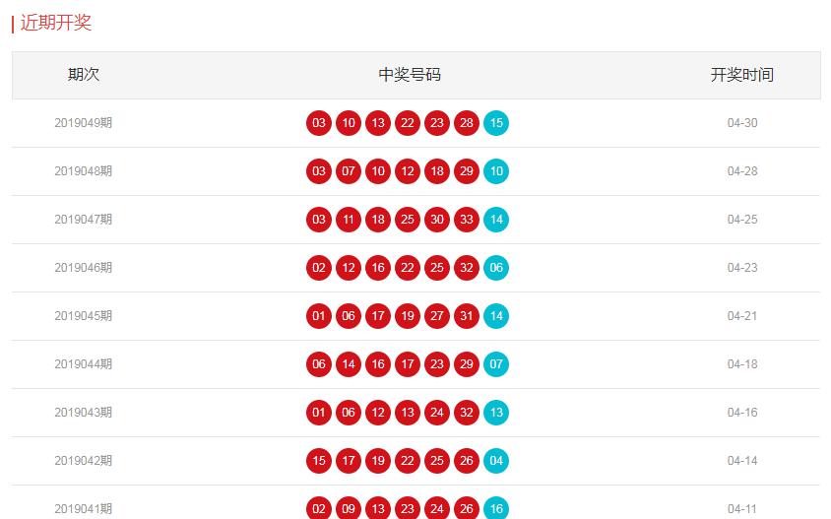Click the 期次 column header

(84, 74)
